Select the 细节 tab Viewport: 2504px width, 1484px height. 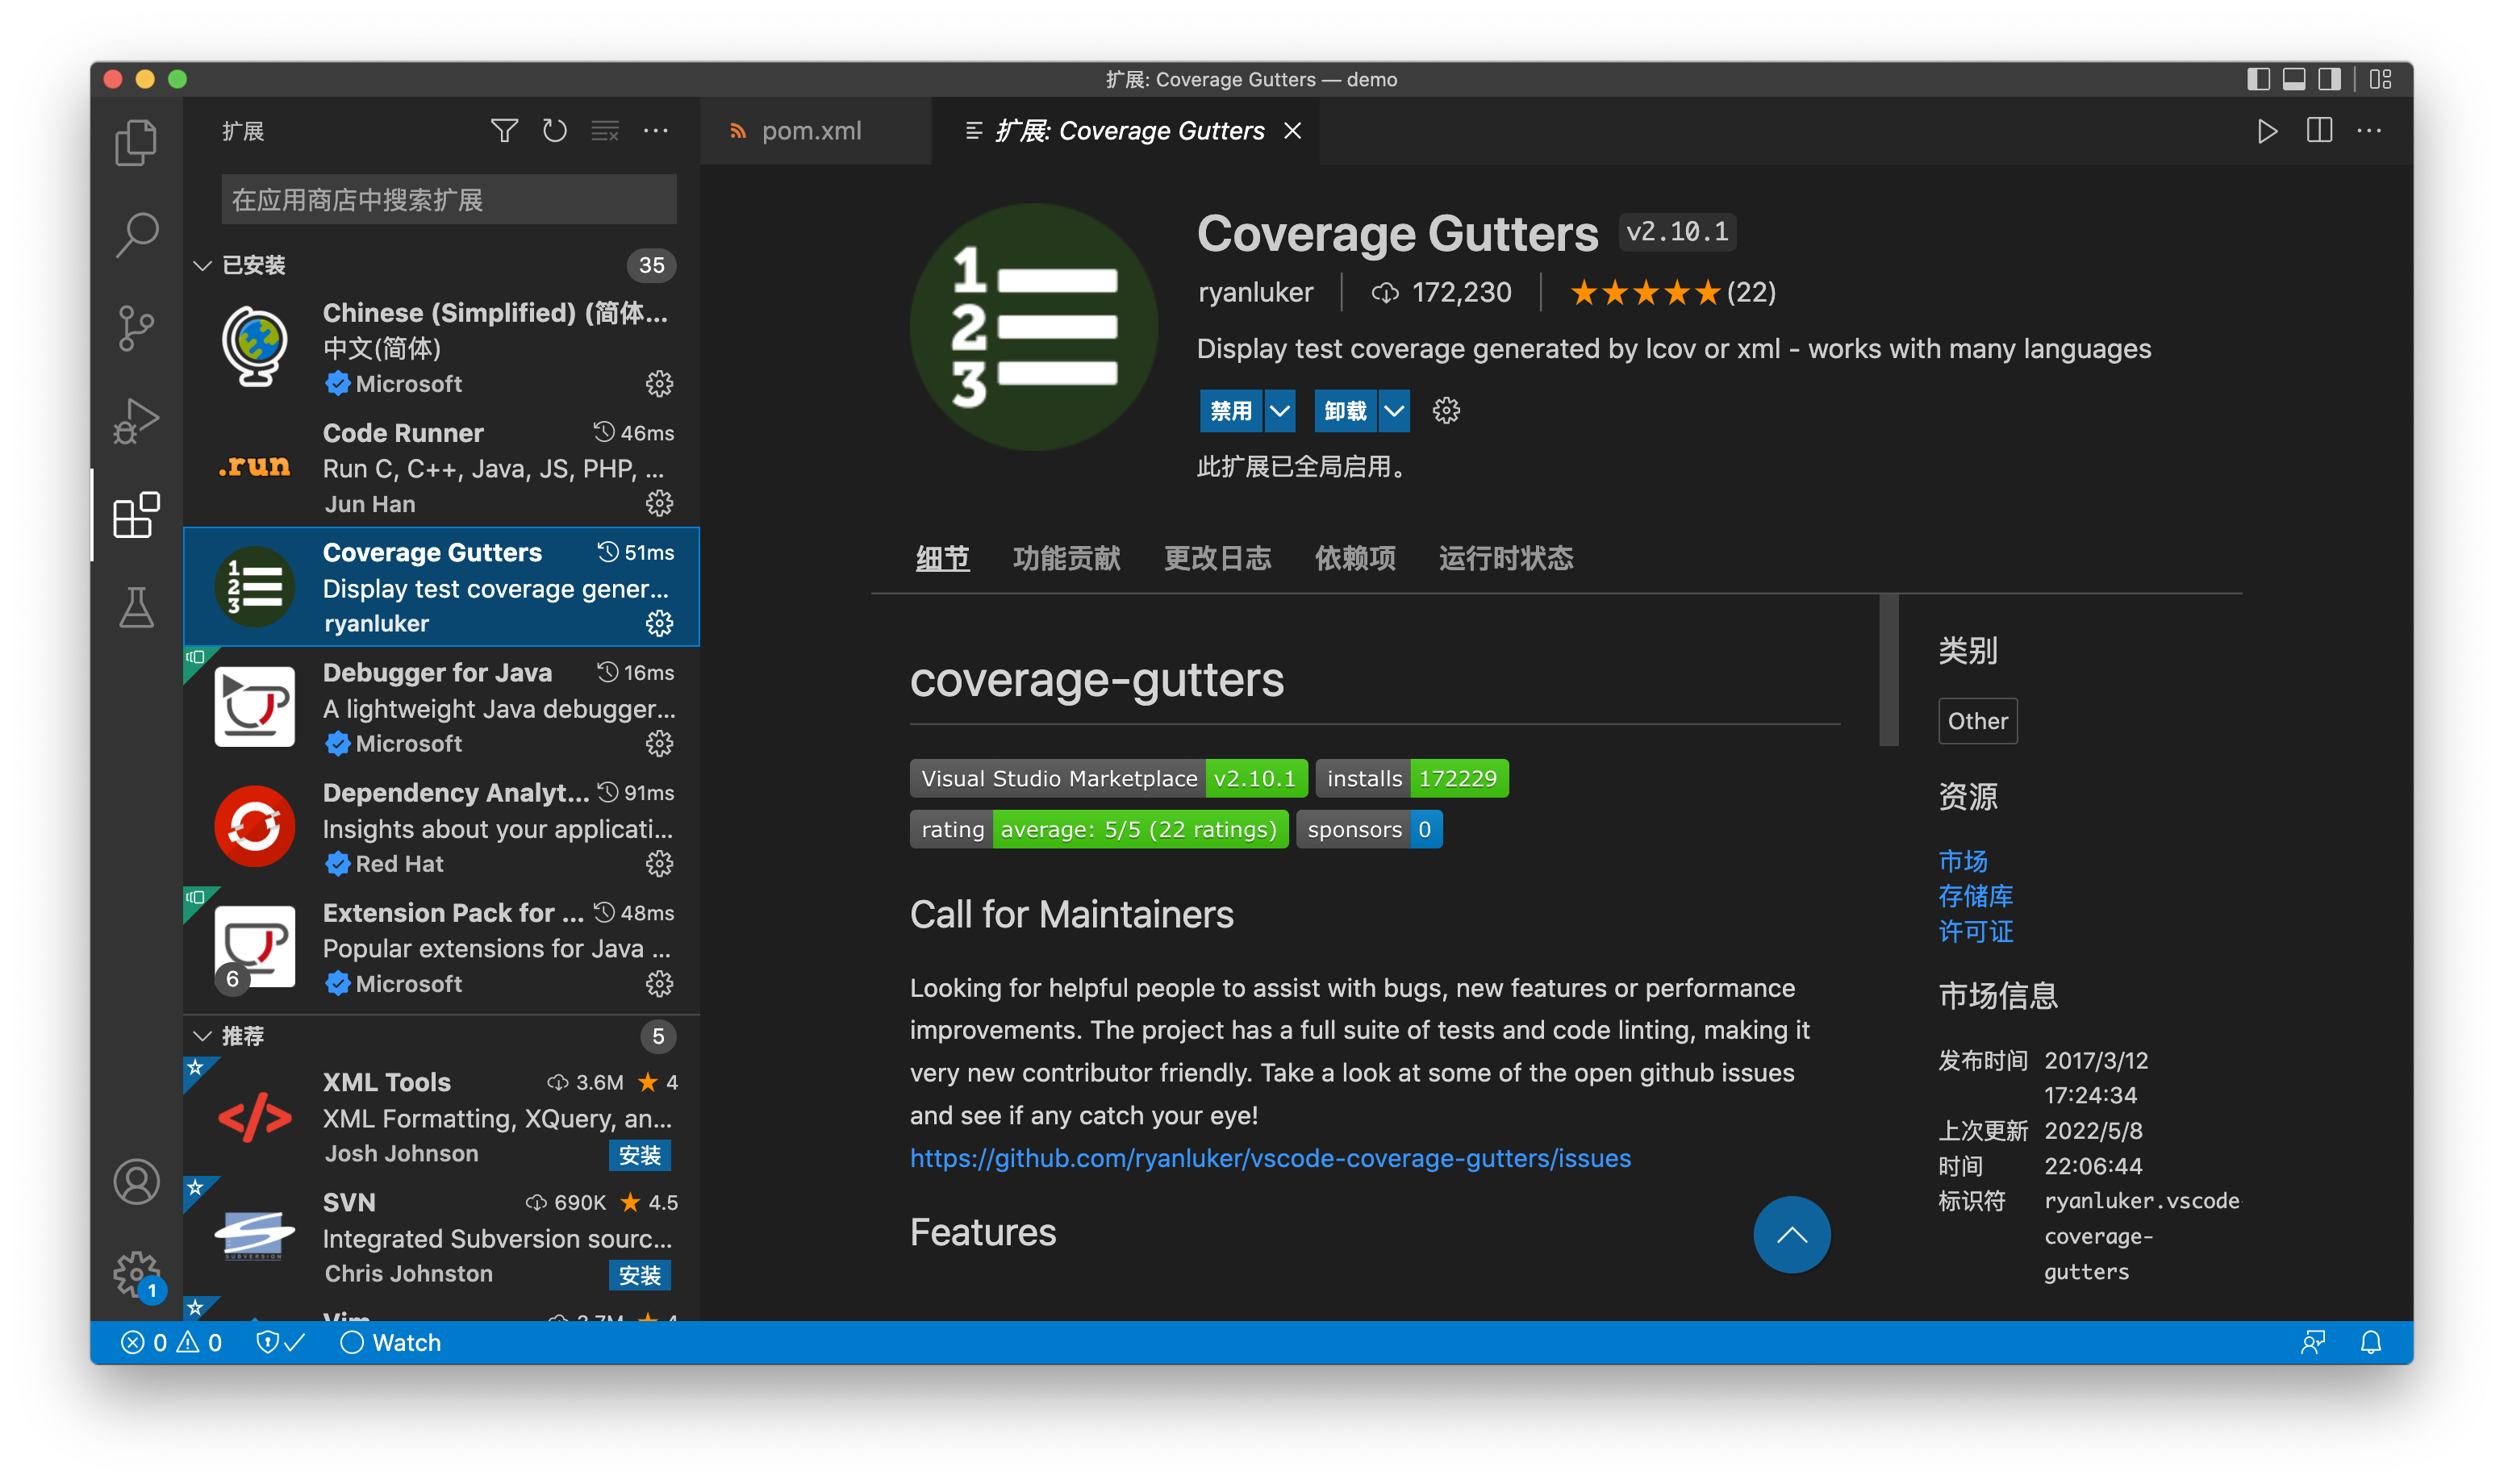coord(943,559)
